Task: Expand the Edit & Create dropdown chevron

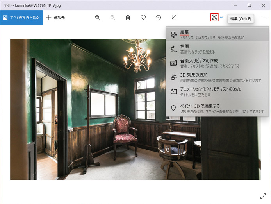Action: (x=221, y=18)
